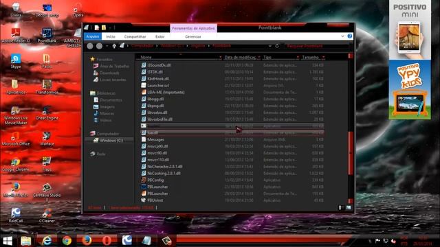Launch Windows Live Movie Maker icon
This screenshot has width=440, height=247.
click(16, 115)
